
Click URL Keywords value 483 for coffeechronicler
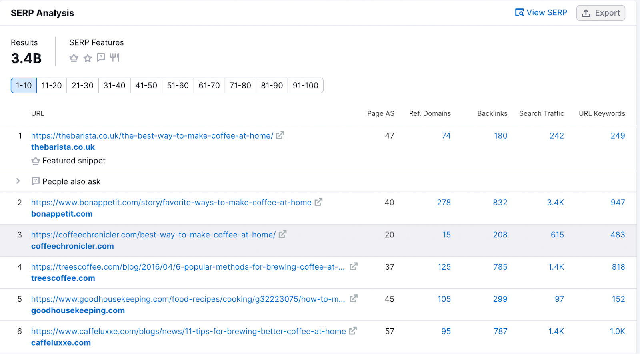coord(618,235)
